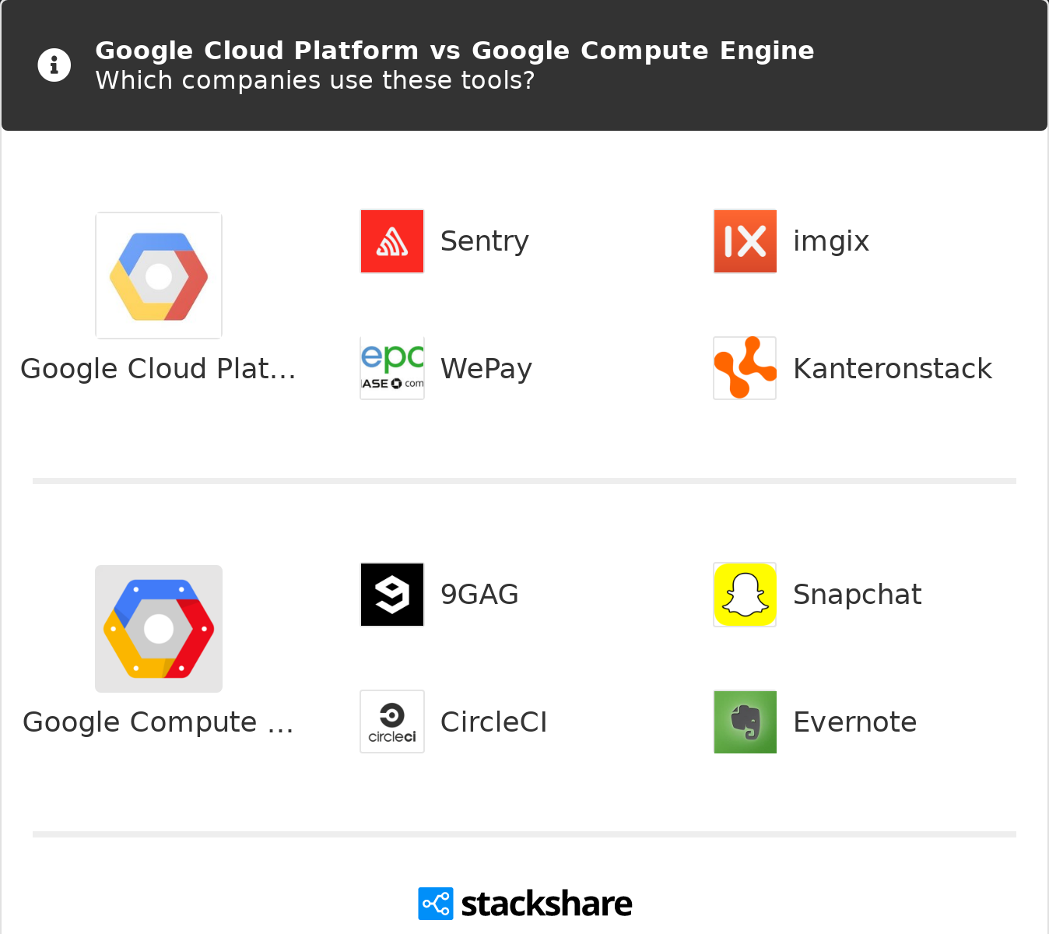Select the CircleCI logo icon
This screenshot has height=934, width=1049.
392,722
